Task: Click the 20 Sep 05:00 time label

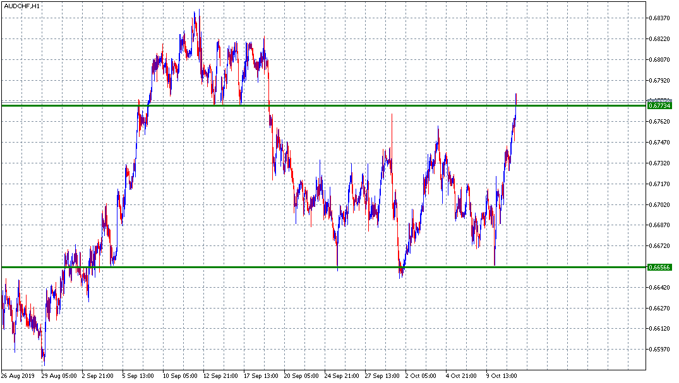Action: click(301, 375)
